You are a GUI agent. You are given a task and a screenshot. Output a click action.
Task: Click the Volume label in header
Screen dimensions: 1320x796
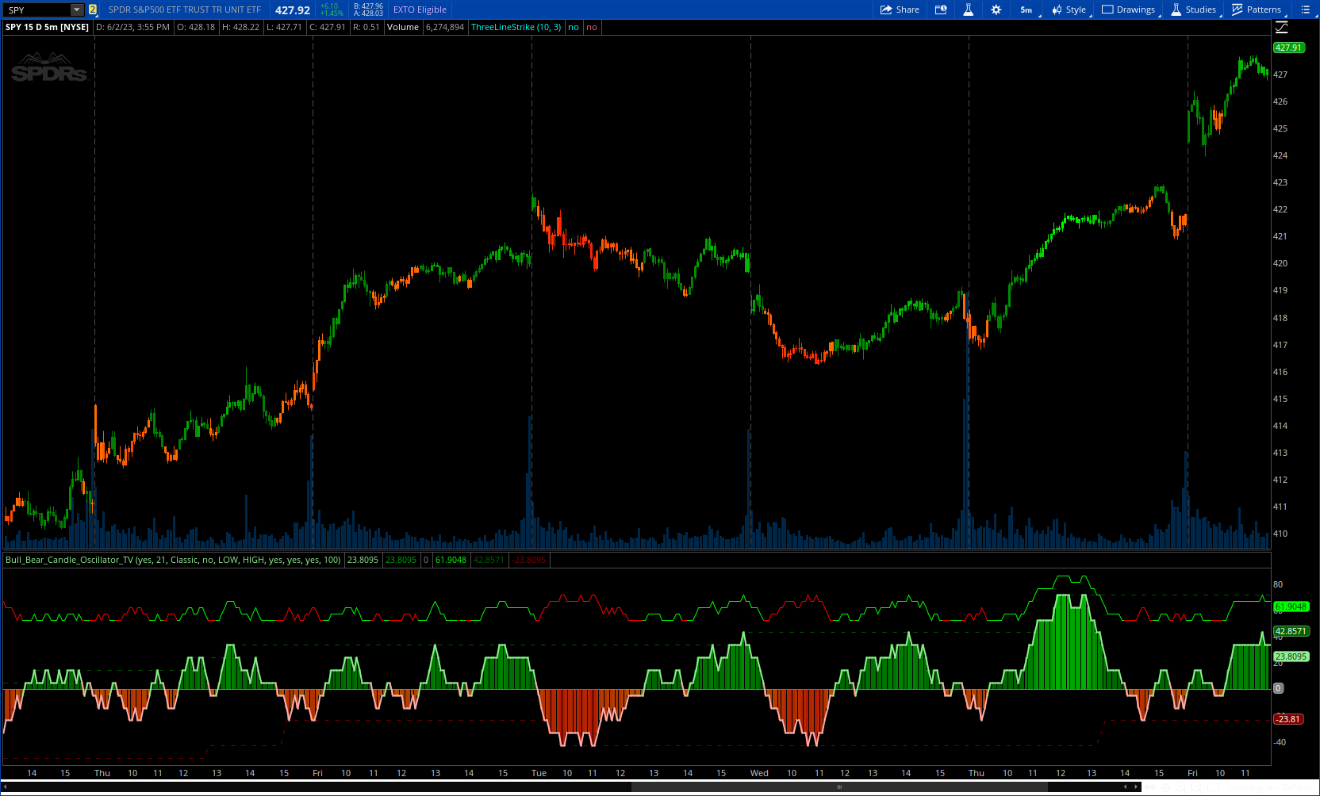click(403, 27)
